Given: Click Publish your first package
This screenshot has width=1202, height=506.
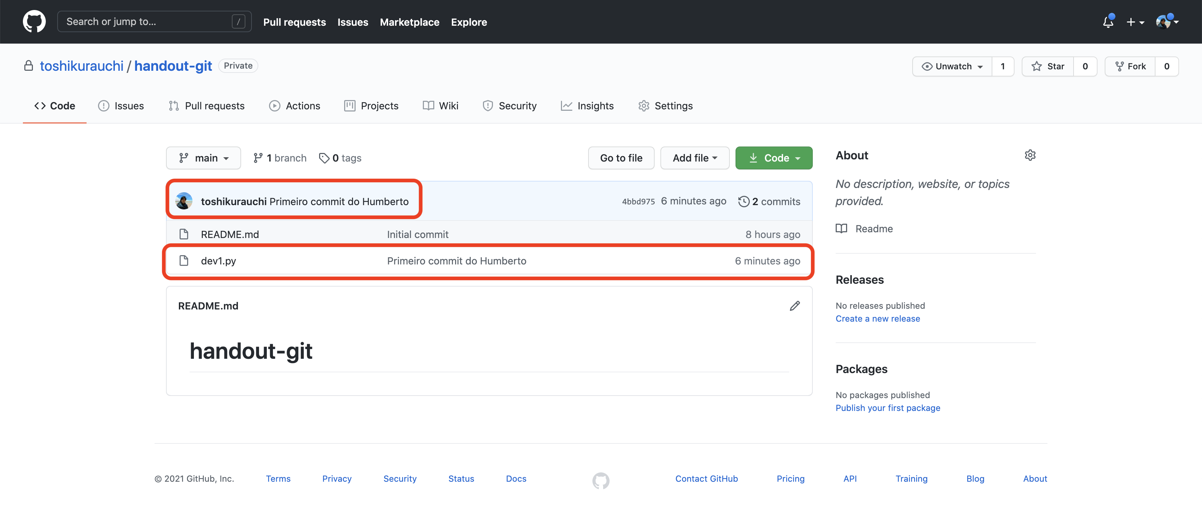Looking at the screenshot, I should (888, 408).
